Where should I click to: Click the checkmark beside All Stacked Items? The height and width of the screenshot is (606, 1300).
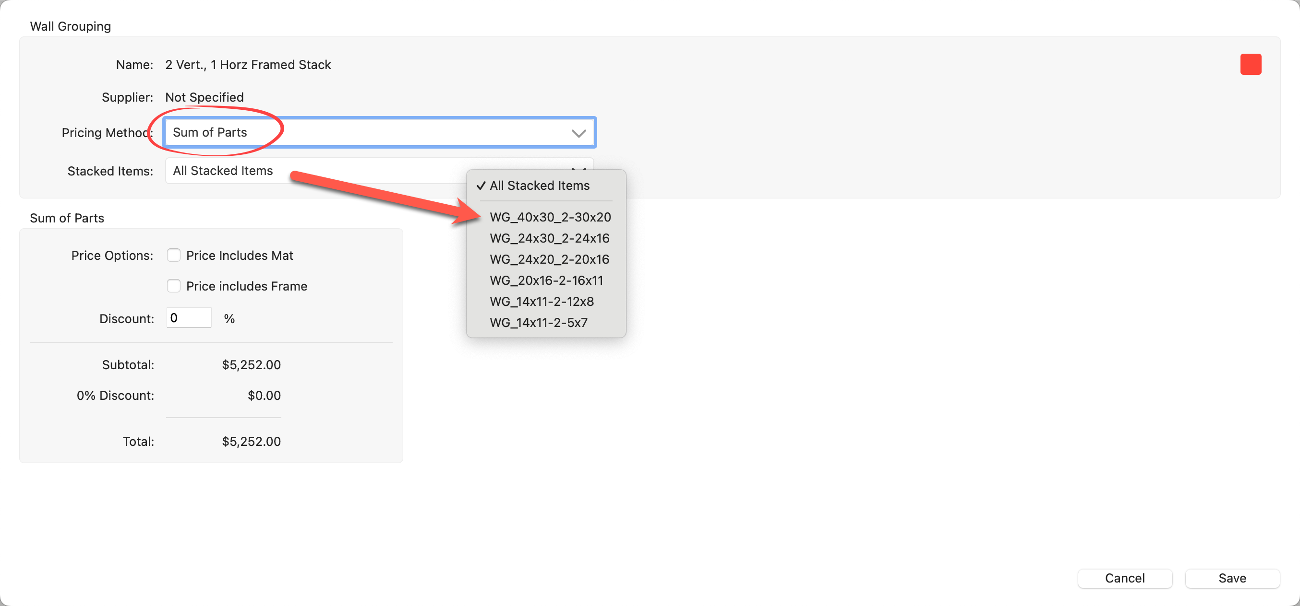[x=481, y=186]
